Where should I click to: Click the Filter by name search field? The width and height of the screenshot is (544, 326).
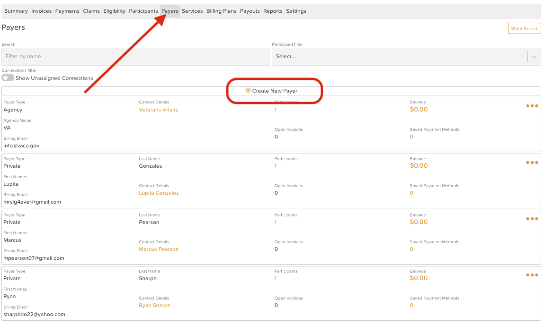pyautogui.click(x=136, y=57)
